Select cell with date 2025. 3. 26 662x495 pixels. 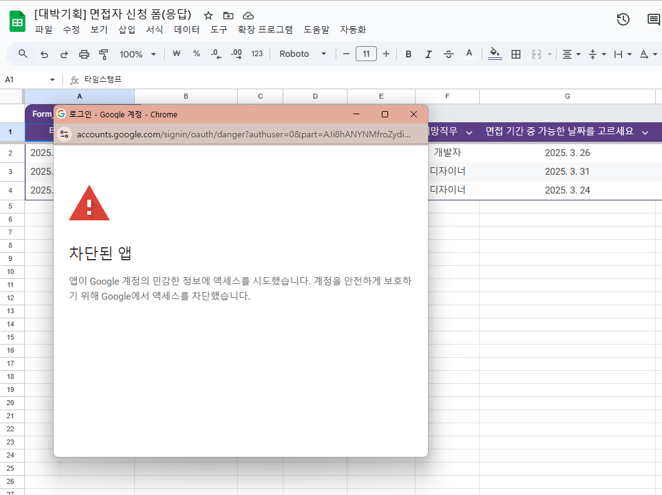pyautogui.click(x=567, y=153)
